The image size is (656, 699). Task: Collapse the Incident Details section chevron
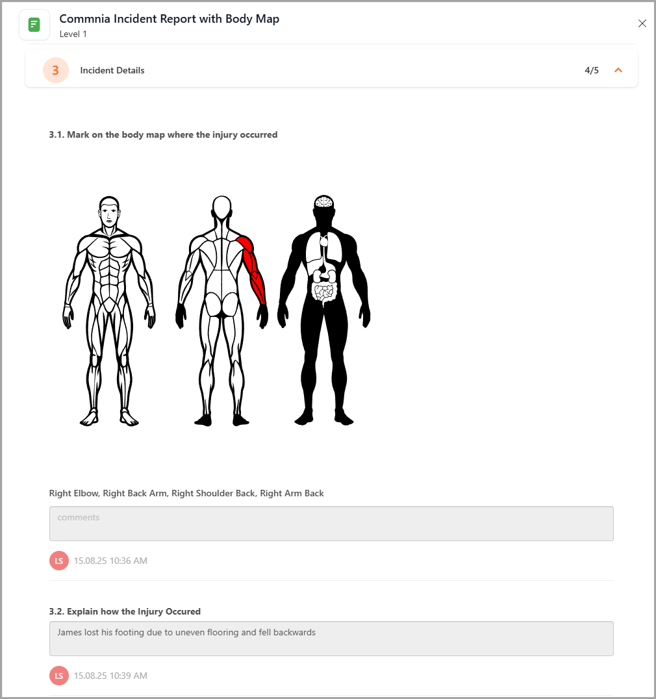tap(618, 70)
